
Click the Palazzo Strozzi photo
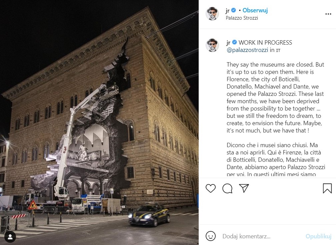click(x=99, y=122)
